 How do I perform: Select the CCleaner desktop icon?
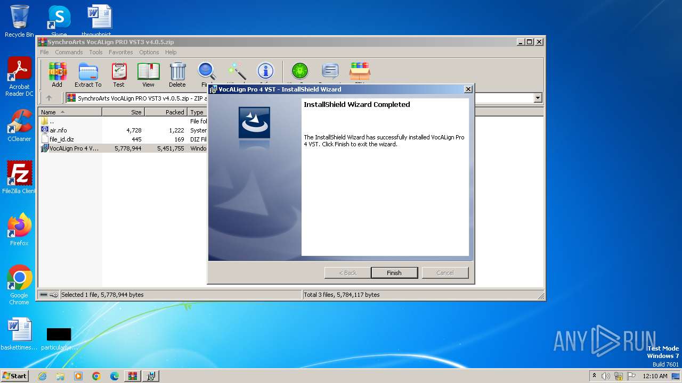pos(19,126)
